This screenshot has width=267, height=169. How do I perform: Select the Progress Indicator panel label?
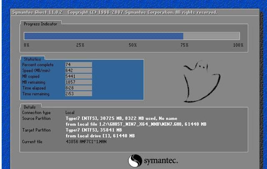tap(40, 24)
